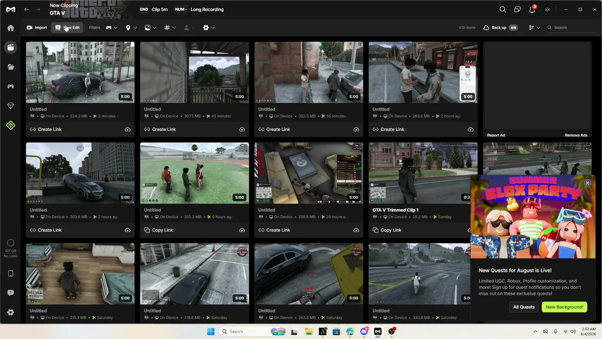
Task: Click the 419 items count
Action: pyautogui.click(x=467, y=28)
